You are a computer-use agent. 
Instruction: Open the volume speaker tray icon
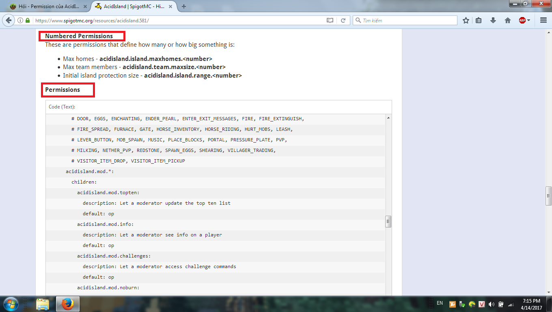(x=492, y=304)
